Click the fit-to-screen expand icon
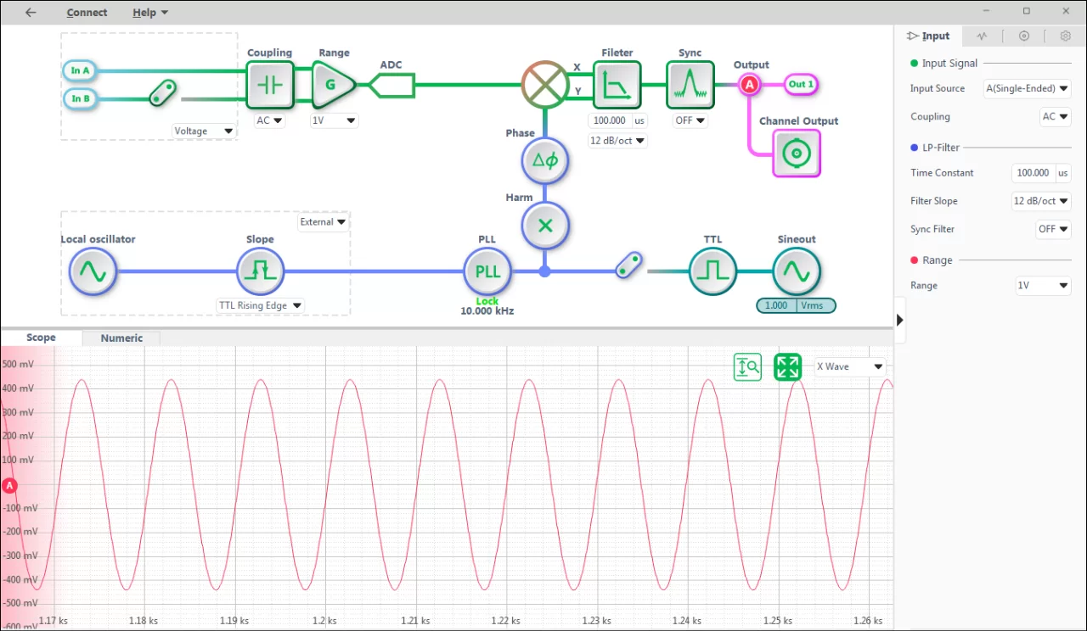 [787, 367]
